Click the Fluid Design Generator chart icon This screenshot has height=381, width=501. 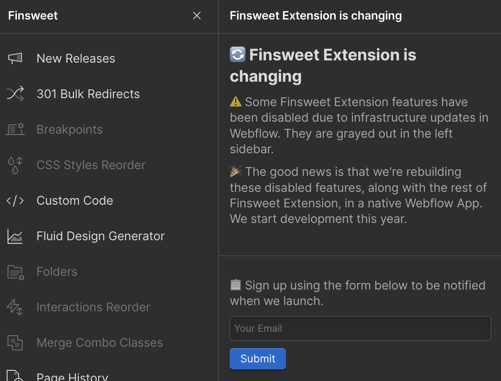[x=15, y=236]
